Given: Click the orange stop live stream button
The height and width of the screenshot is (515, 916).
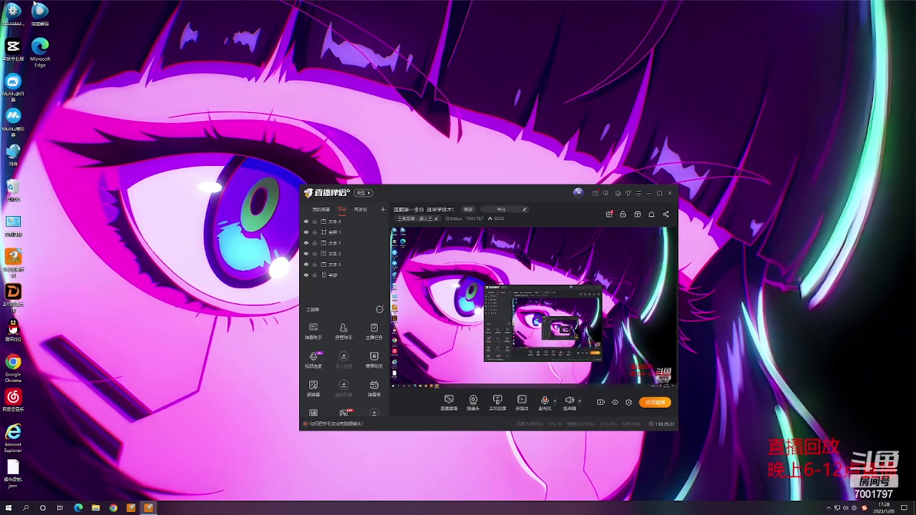Looking at the screenshot, I should coord(655,402).
